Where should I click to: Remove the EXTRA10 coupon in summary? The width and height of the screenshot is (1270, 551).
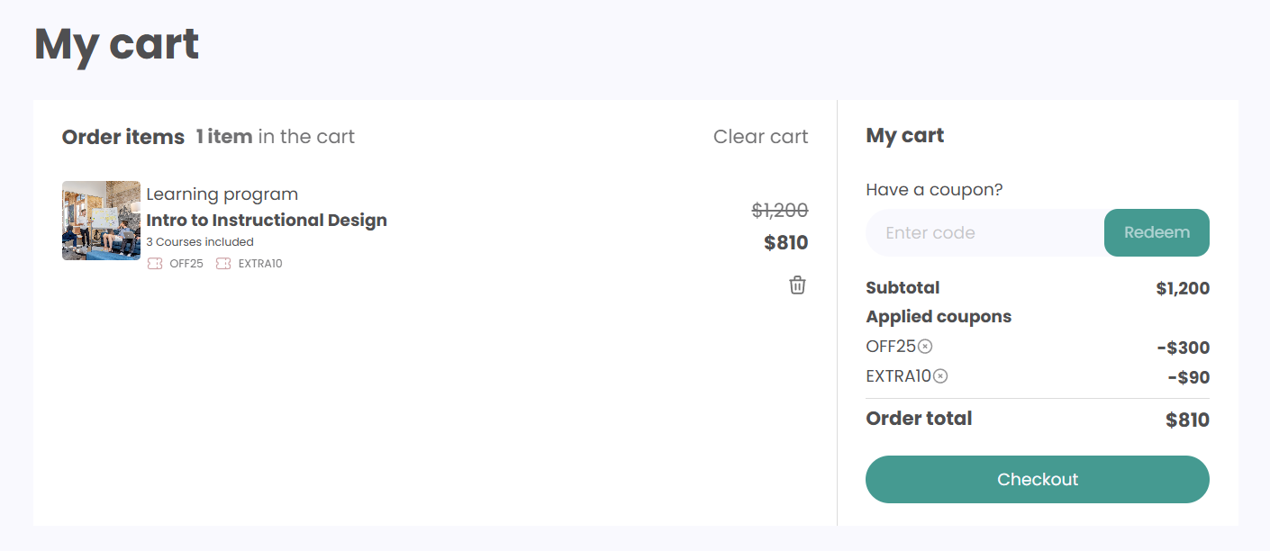[940, 376]
